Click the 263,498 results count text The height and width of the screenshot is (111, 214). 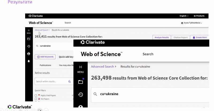(101, 78)
